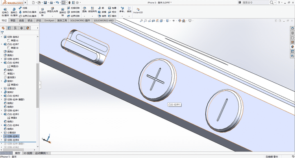Open the 曲面 surface ribbon tab
295x158 pixels.
coord(21,20)
